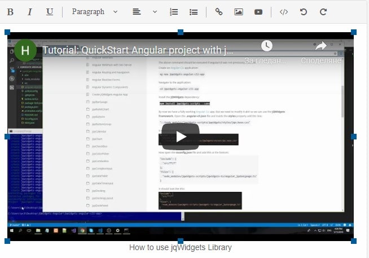Click the top-right resize handle of video
Screen dimensions: 369x258
[354, 32]
